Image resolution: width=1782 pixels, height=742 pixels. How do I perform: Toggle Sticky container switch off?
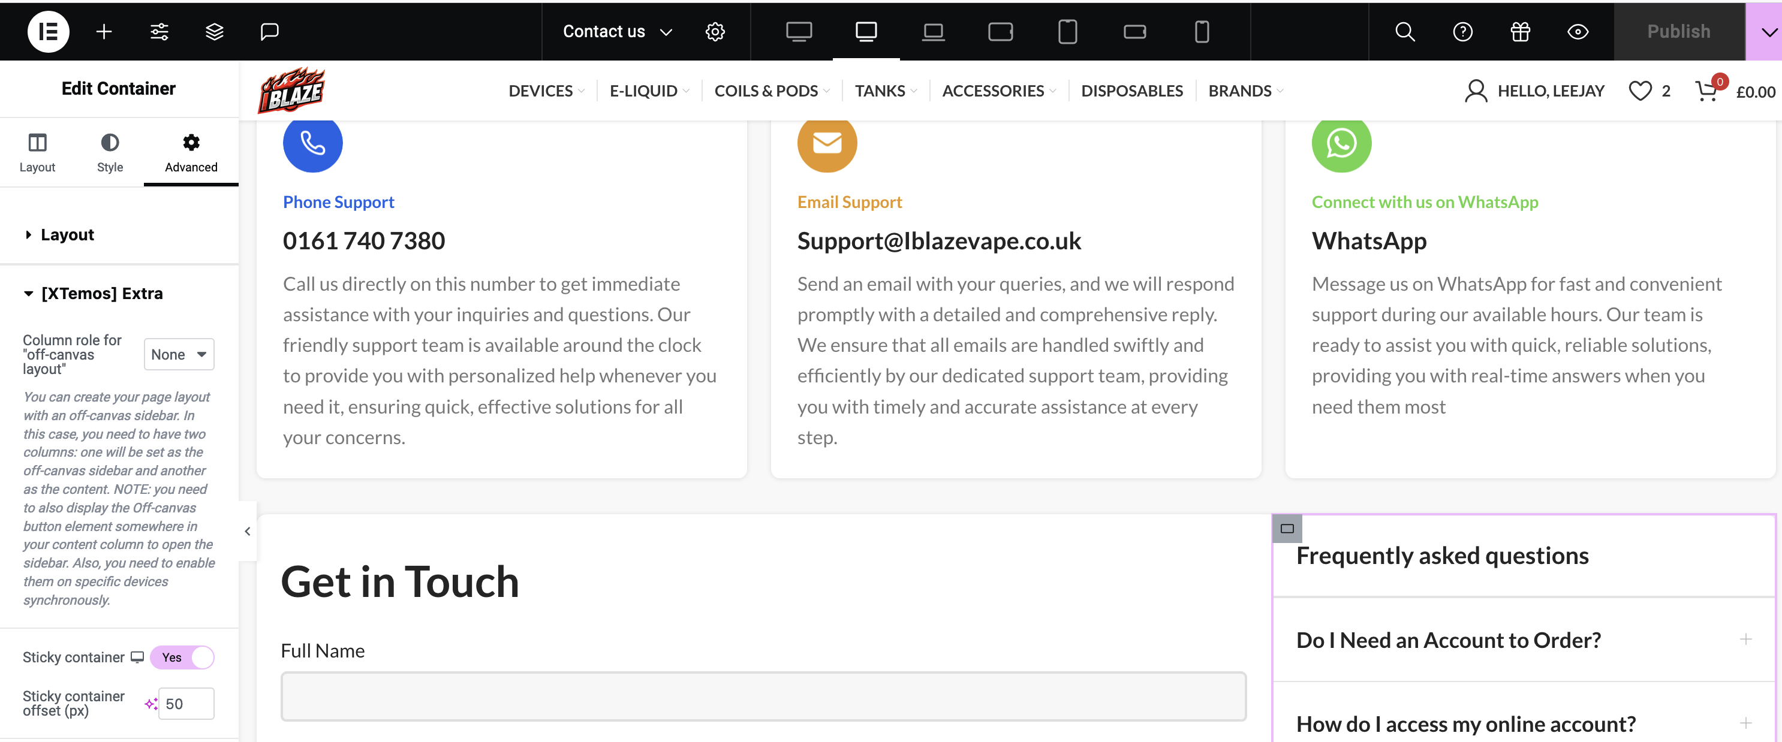(x=183, y=657)
